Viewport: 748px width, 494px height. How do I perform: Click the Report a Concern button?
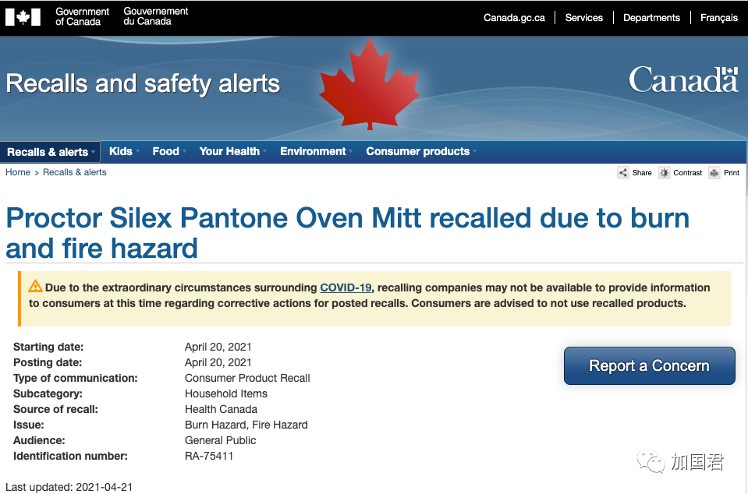coord(649,365)
